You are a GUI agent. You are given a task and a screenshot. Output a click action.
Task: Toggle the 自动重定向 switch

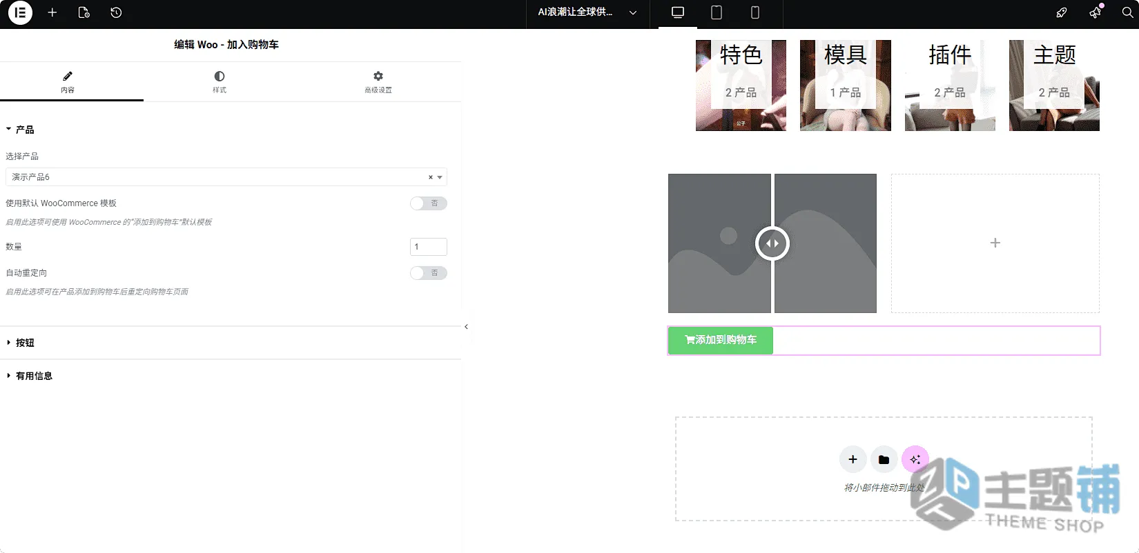(429, 273)
